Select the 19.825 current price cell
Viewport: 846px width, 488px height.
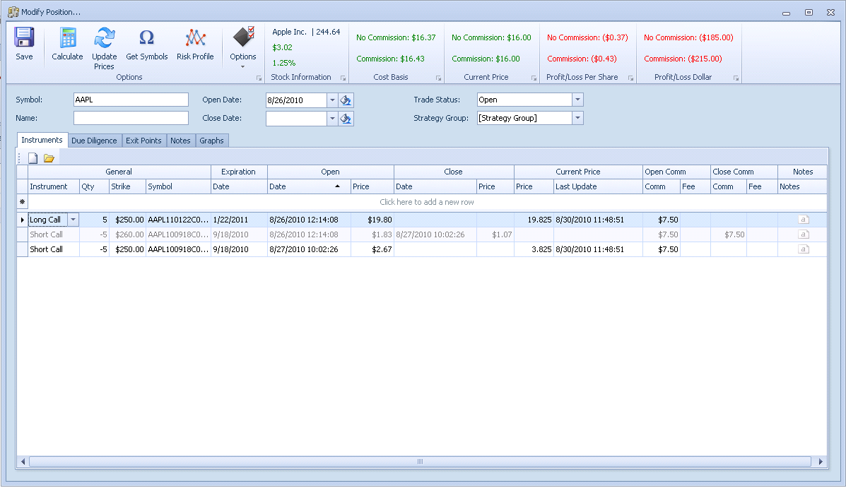tap(534, 220)
